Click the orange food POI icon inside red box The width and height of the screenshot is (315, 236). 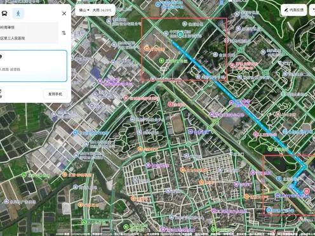click(x=147, y=48)
